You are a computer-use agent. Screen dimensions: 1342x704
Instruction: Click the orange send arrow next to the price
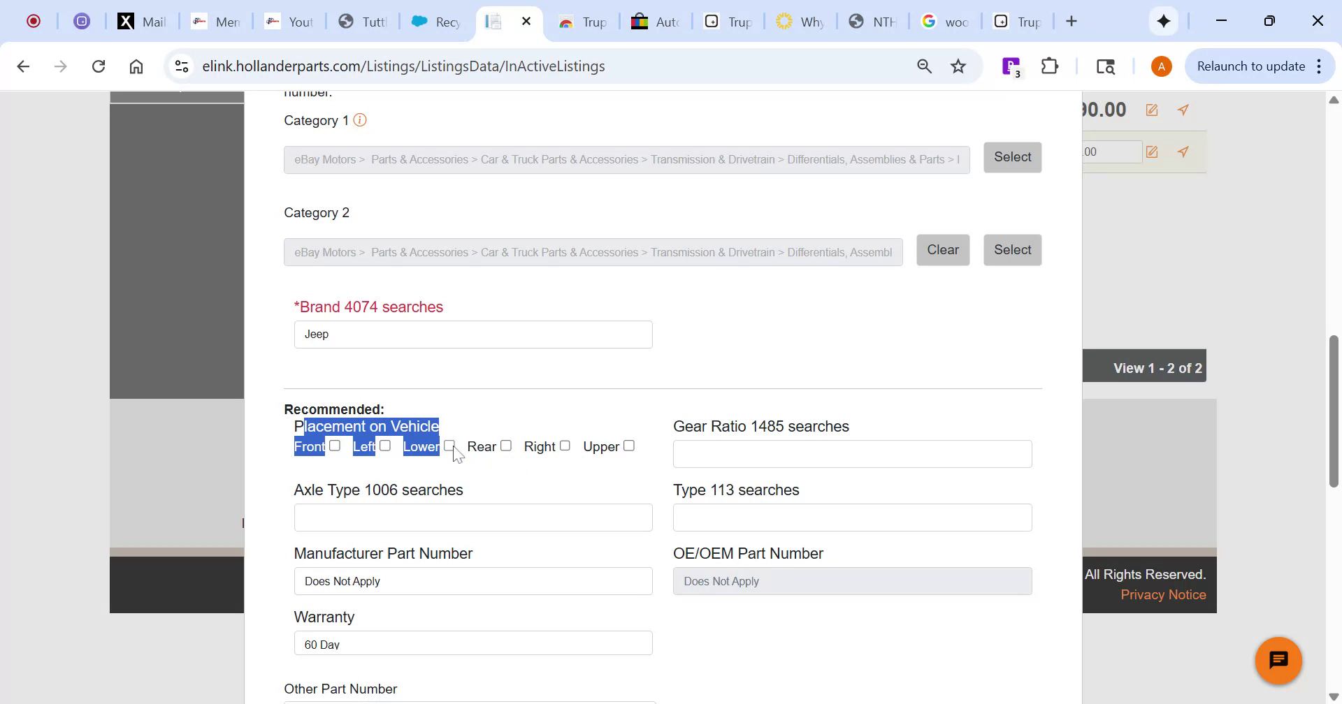click(1183, 110)
